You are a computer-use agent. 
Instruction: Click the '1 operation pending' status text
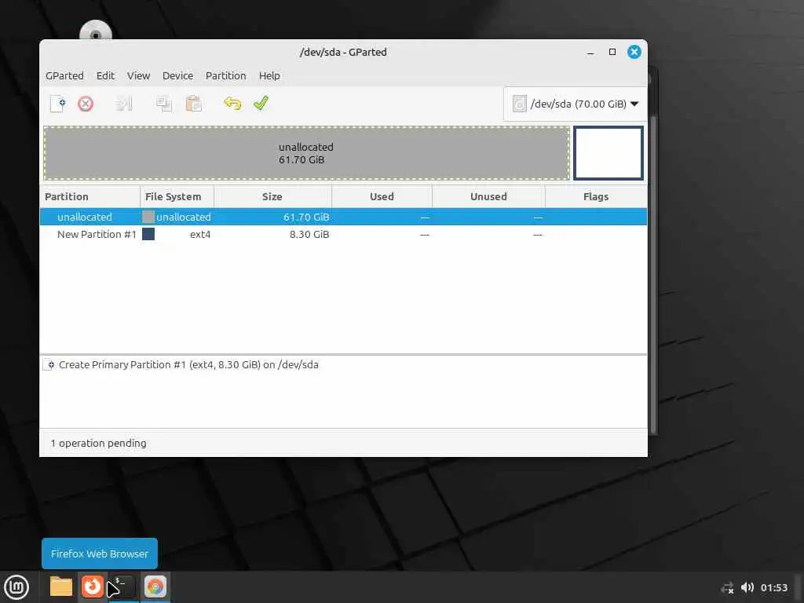click(98, 443)
